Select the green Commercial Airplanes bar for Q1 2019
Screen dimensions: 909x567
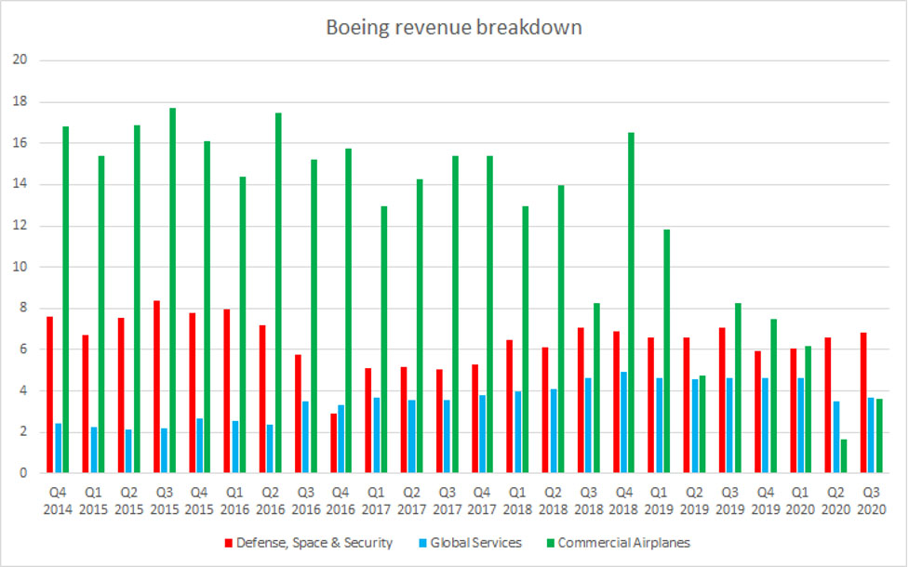(667, 351)
